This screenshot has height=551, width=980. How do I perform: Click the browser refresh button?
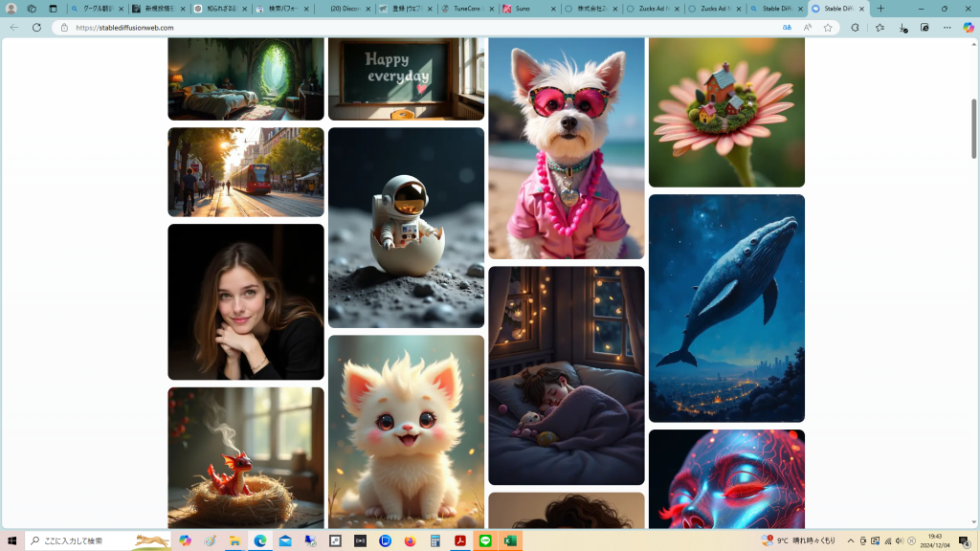click(36, 28)
